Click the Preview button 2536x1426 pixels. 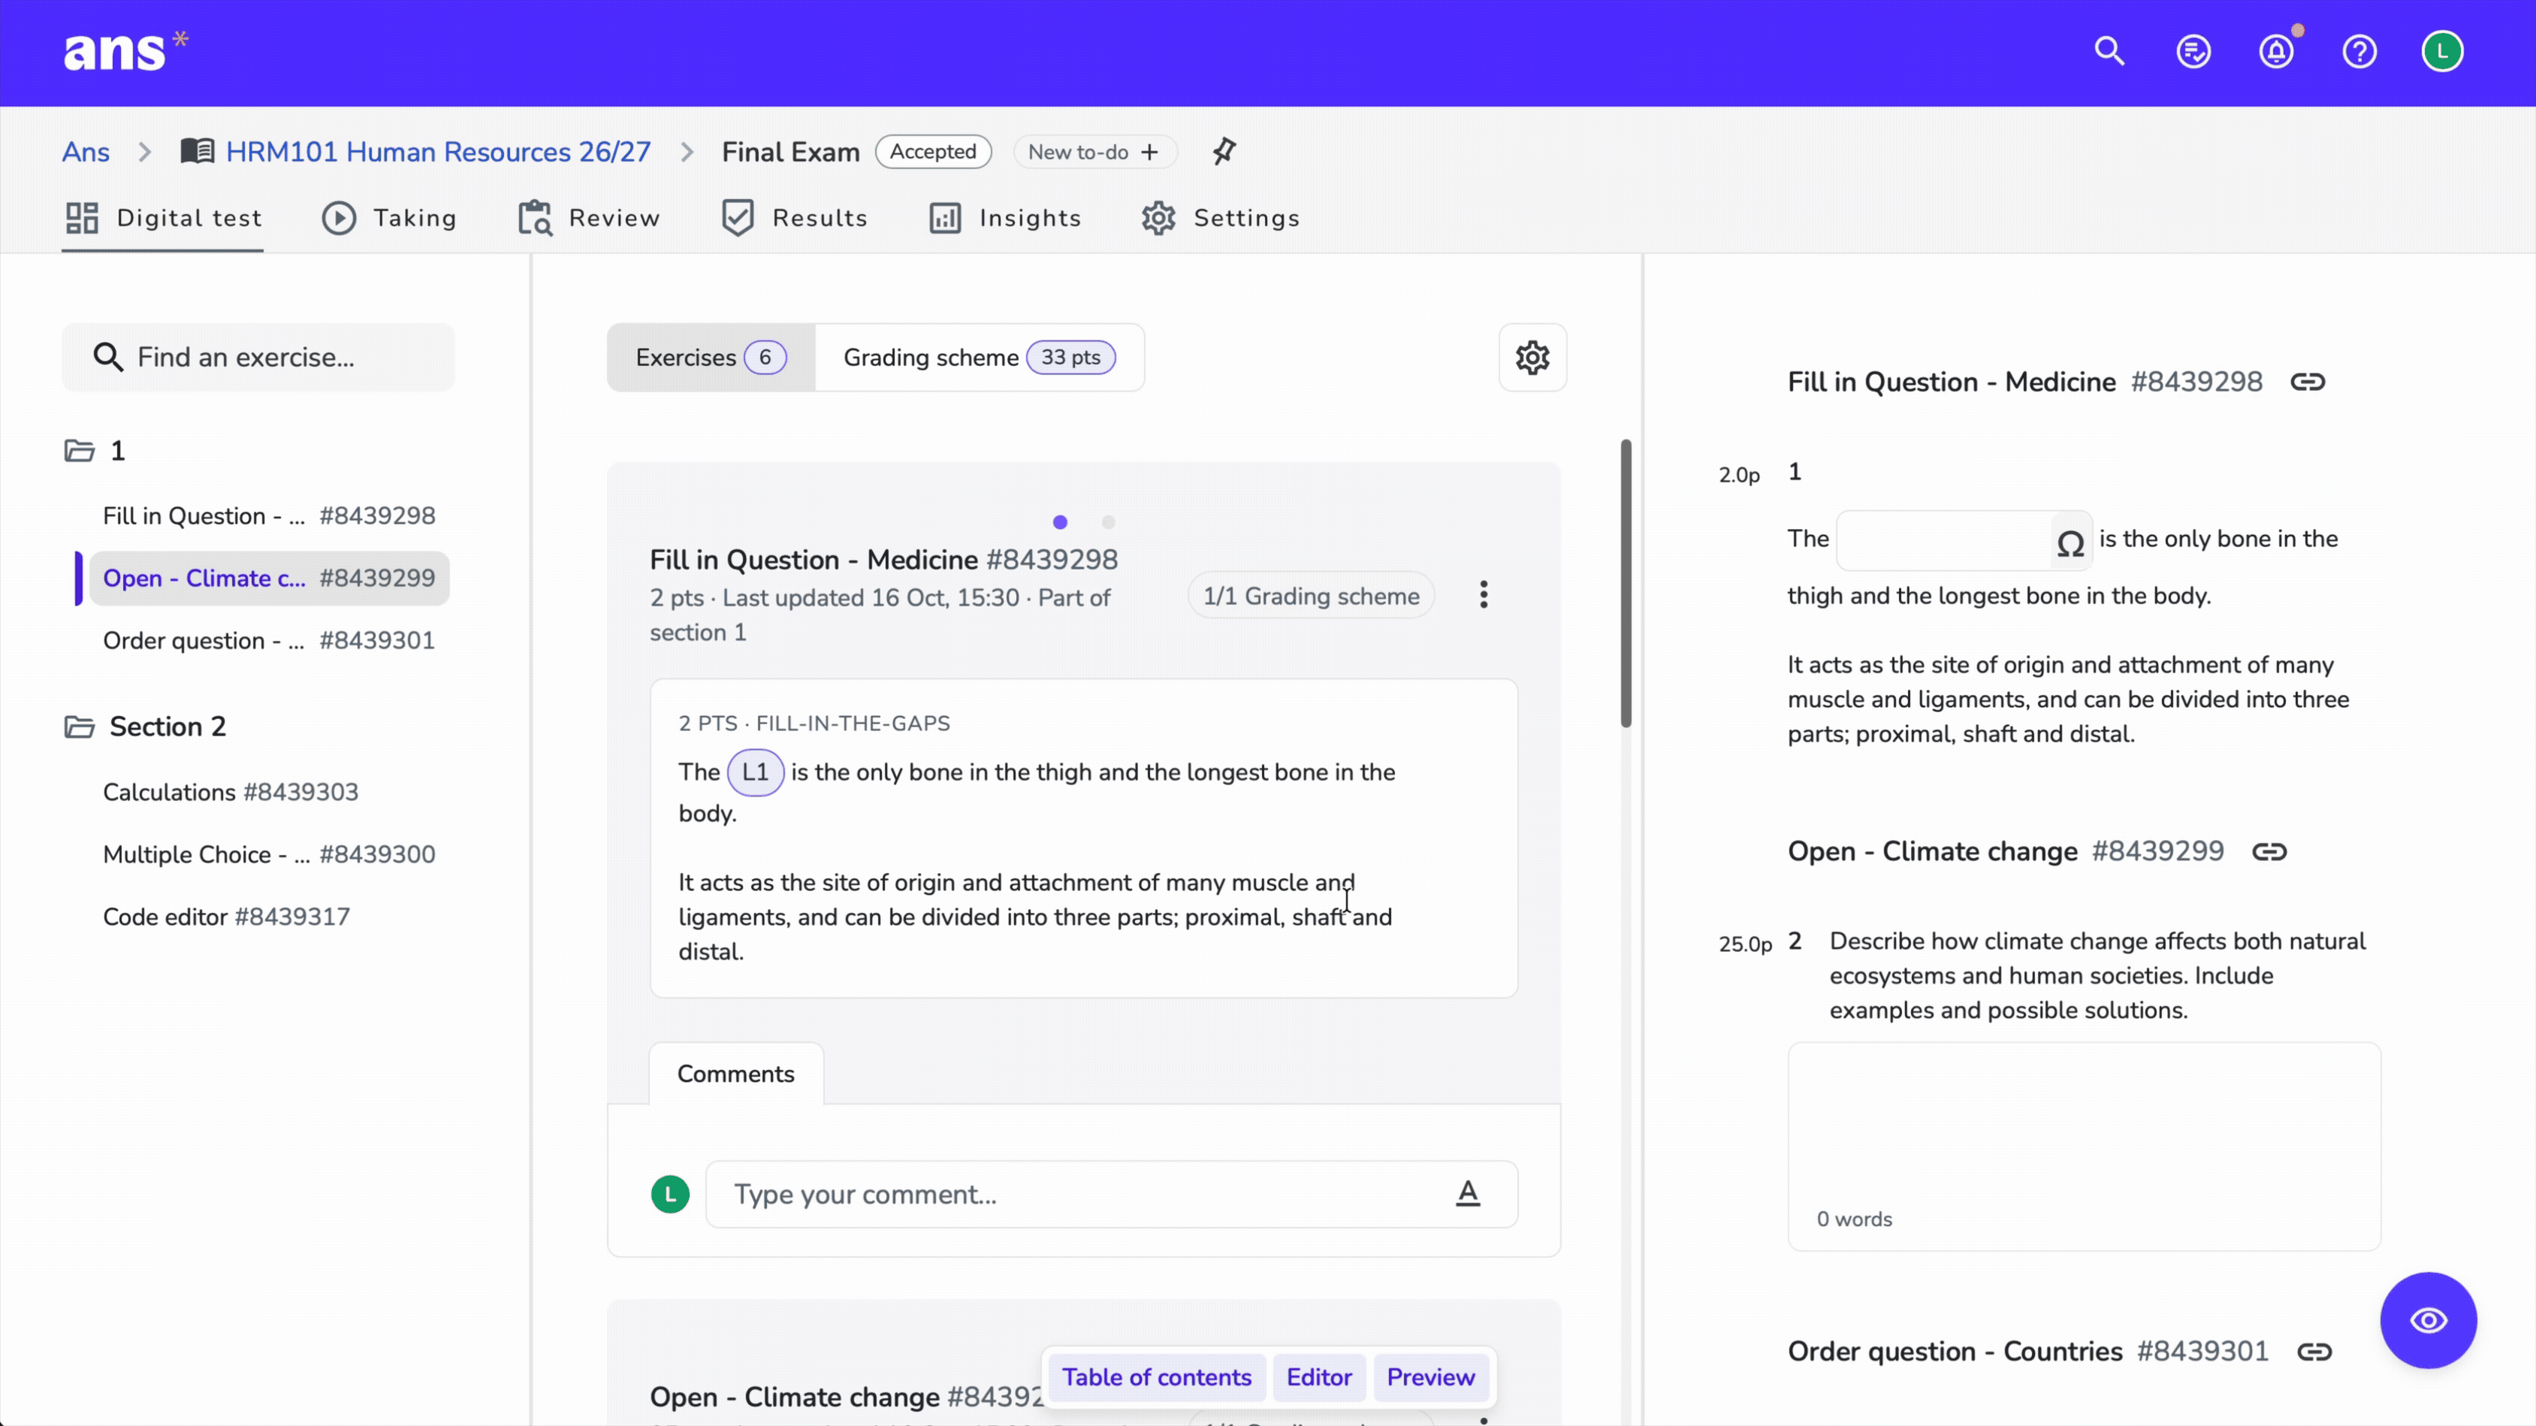[x=1430, y=1376]
